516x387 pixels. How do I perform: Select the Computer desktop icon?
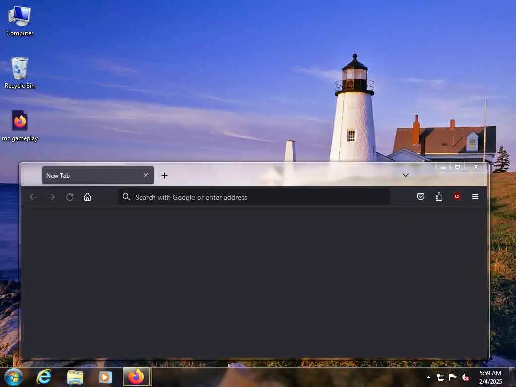coord(20,21)
